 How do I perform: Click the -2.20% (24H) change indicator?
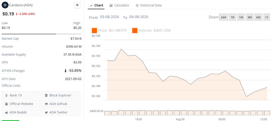(25, 14)
